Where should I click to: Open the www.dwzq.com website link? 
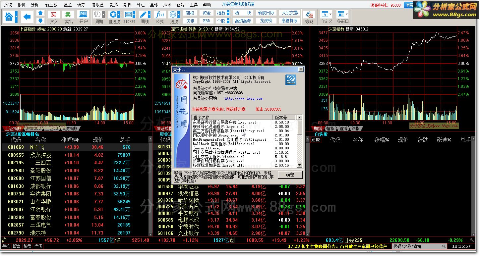pos(243,98)
